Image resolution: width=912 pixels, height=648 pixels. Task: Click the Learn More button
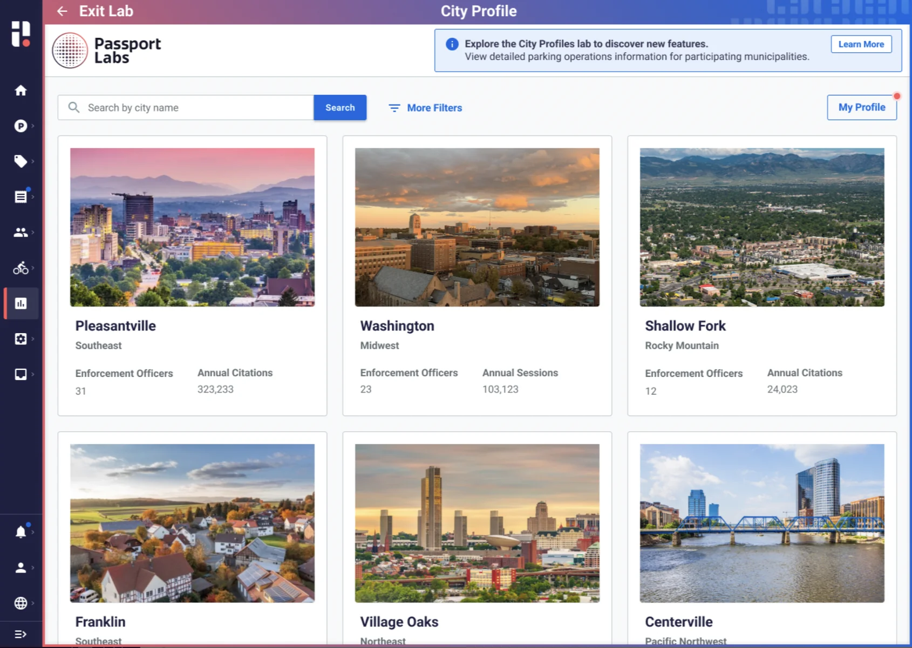pyautogui.click(x=861, y=44)
